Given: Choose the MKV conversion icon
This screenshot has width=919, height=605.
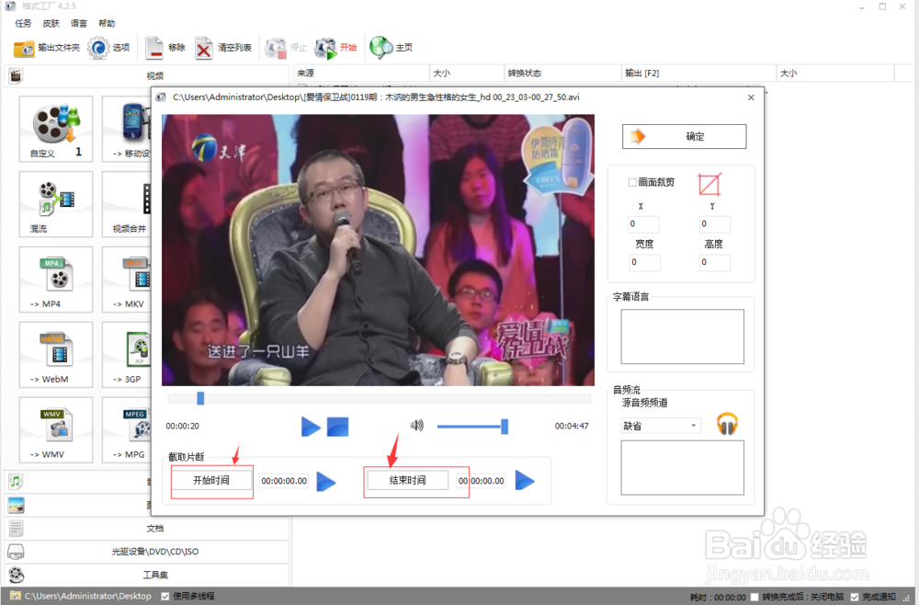Looking at the screenshot, I should pyautogui.click(x=128, y=279).
